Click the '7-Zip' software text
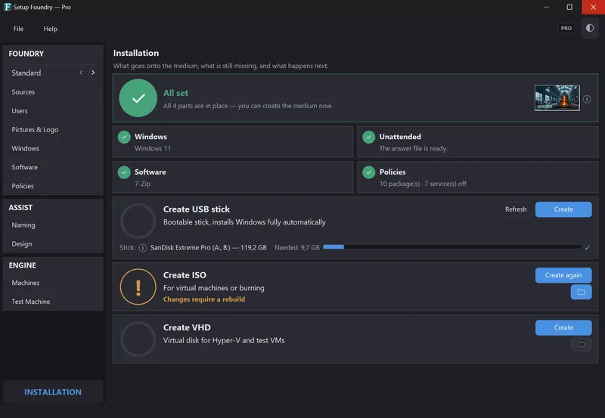The image size is (605, 418). pos(142,184)
